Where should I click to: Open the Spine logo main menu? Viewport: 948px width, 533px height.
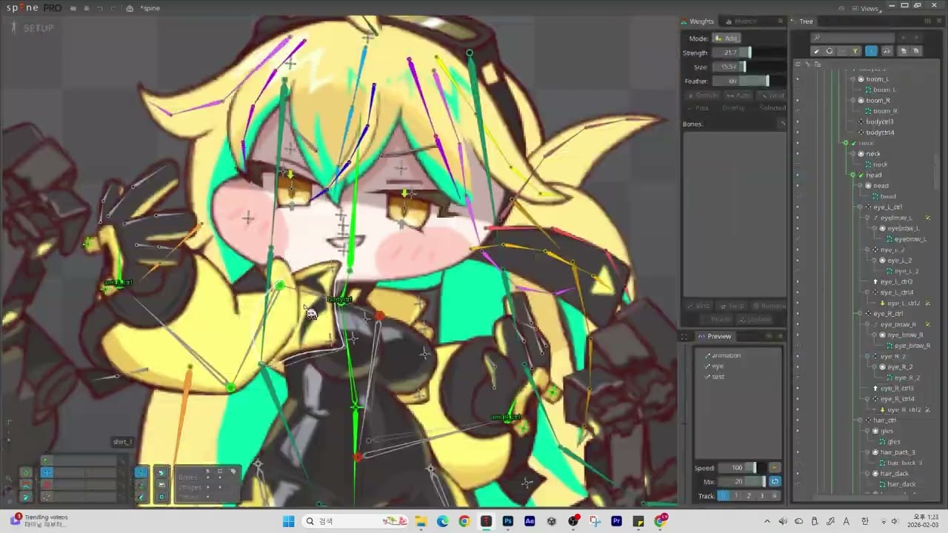coord(33,7)
